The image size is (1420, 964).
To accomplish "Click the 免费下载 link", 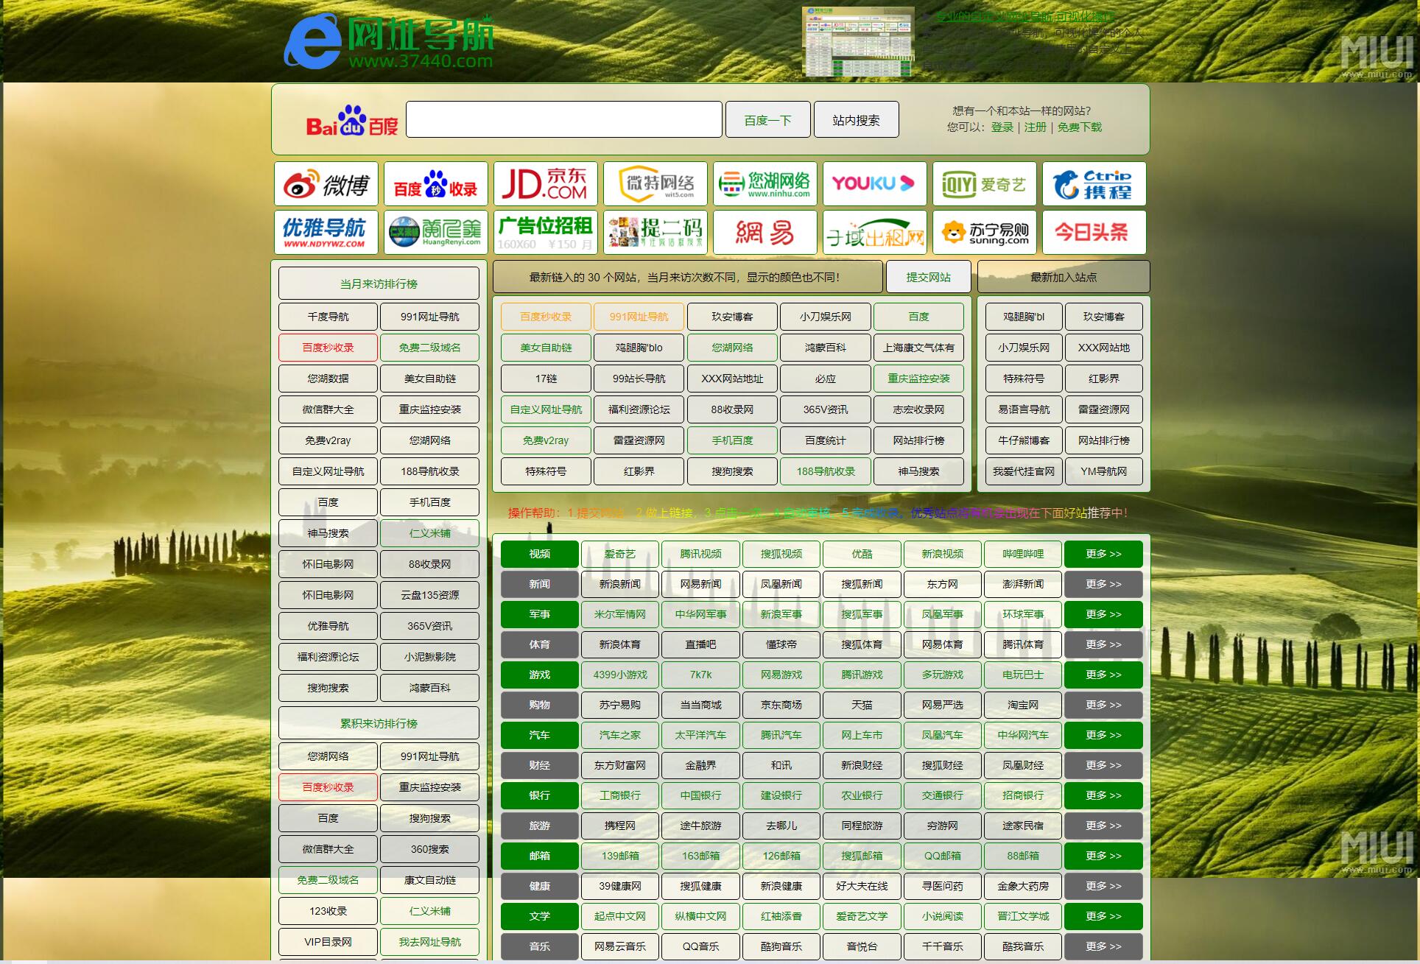I will click(1080, 127).
